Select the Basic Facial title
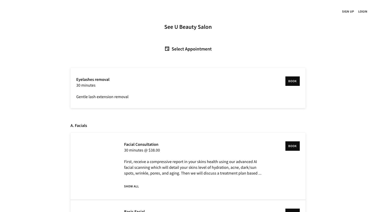This screenshot has width=376, height=212. 134,211
